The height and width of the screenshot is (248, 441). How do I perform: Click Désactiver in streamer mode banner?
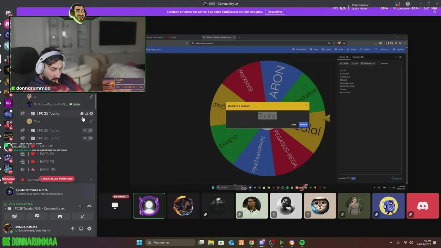point(275,12)
